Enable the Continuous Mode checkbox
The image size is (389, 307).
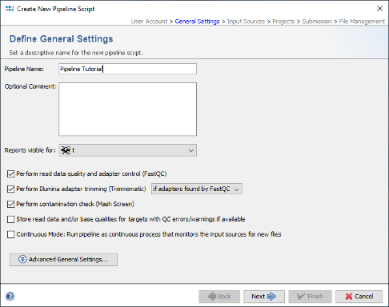coord(10,234)
